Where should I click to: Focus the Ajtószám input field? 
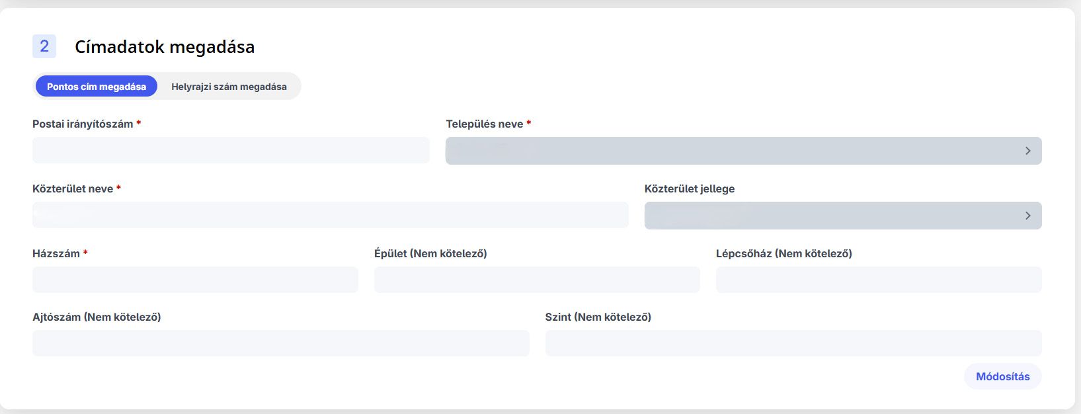(x=280, y=343)
